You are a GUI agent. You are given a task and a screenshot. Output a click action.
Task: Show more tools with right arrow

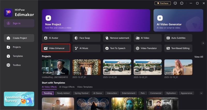[203, 43]
